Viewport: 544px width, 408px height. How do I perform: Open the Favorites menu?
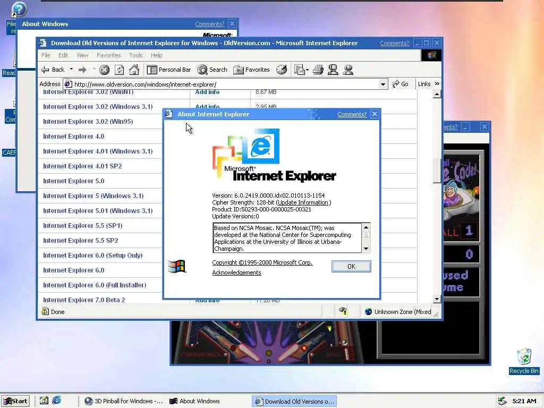click(108, 55)
